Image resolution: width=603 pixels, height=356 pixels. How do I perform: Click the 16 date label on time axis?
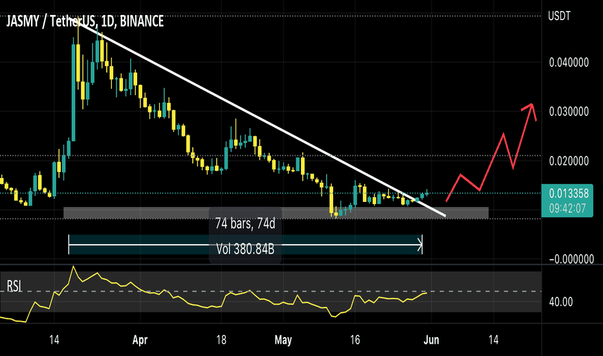pos(355,340)
